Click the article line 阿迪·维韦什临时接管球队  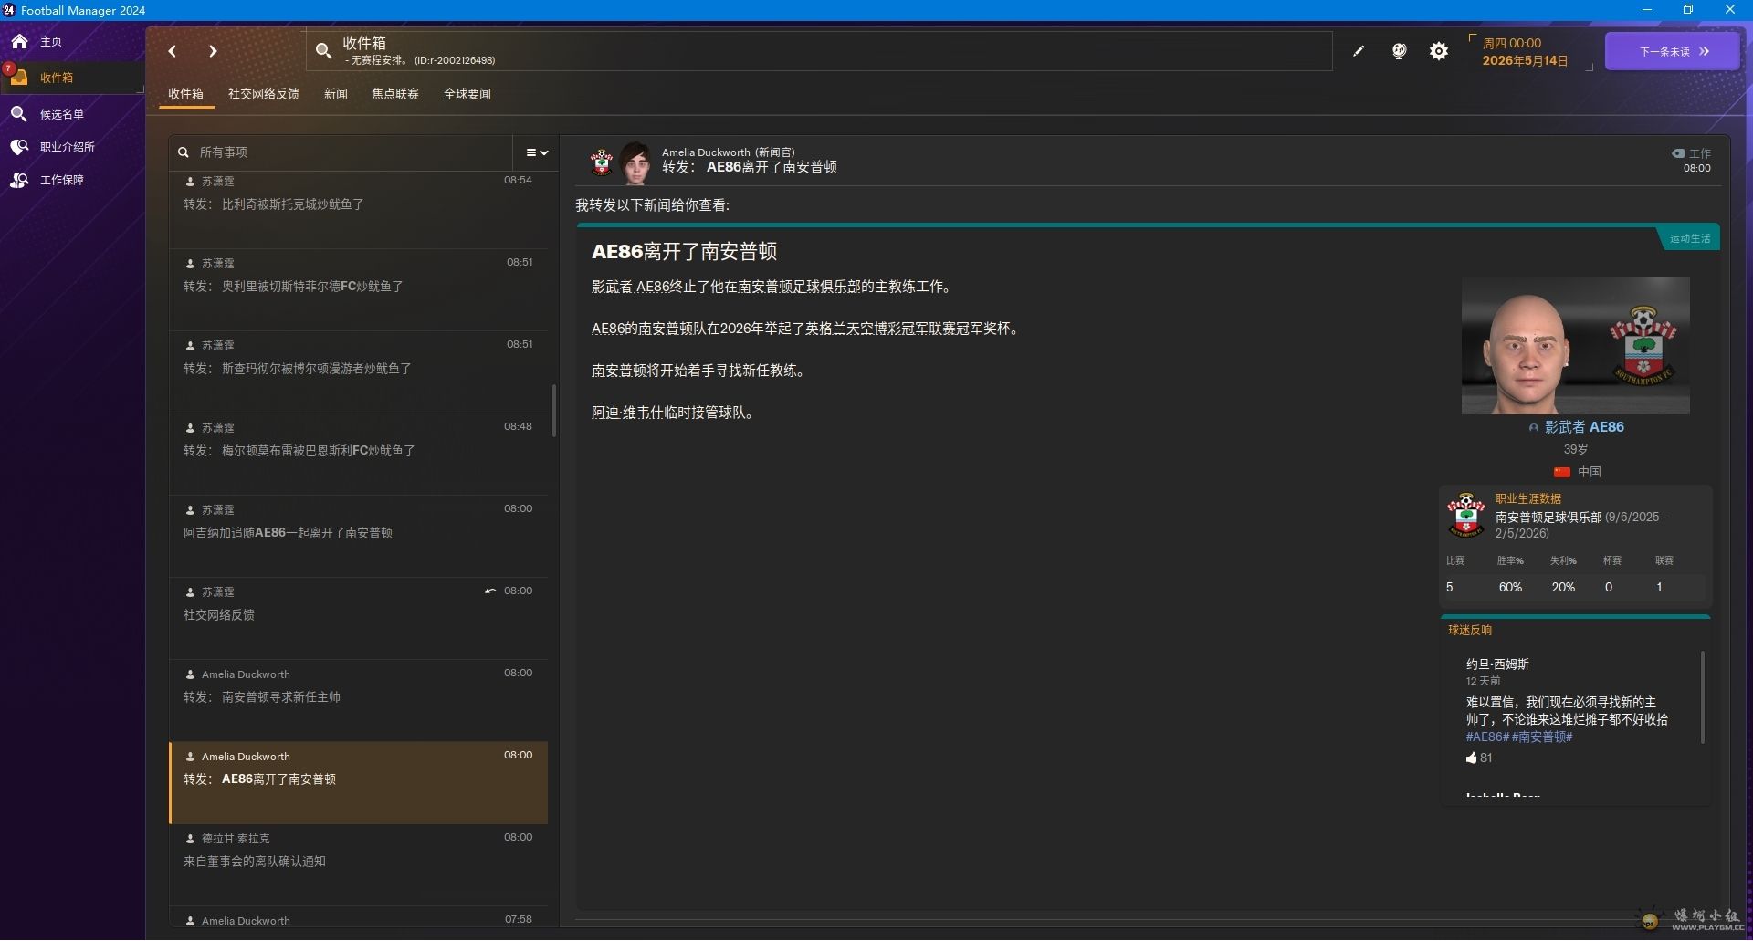(676, 413)
